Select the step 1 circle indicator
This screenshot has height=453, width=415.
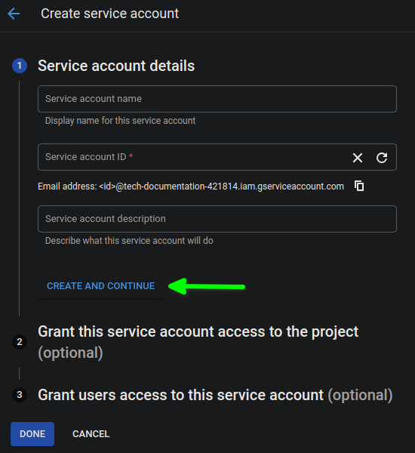coord(20,66)
